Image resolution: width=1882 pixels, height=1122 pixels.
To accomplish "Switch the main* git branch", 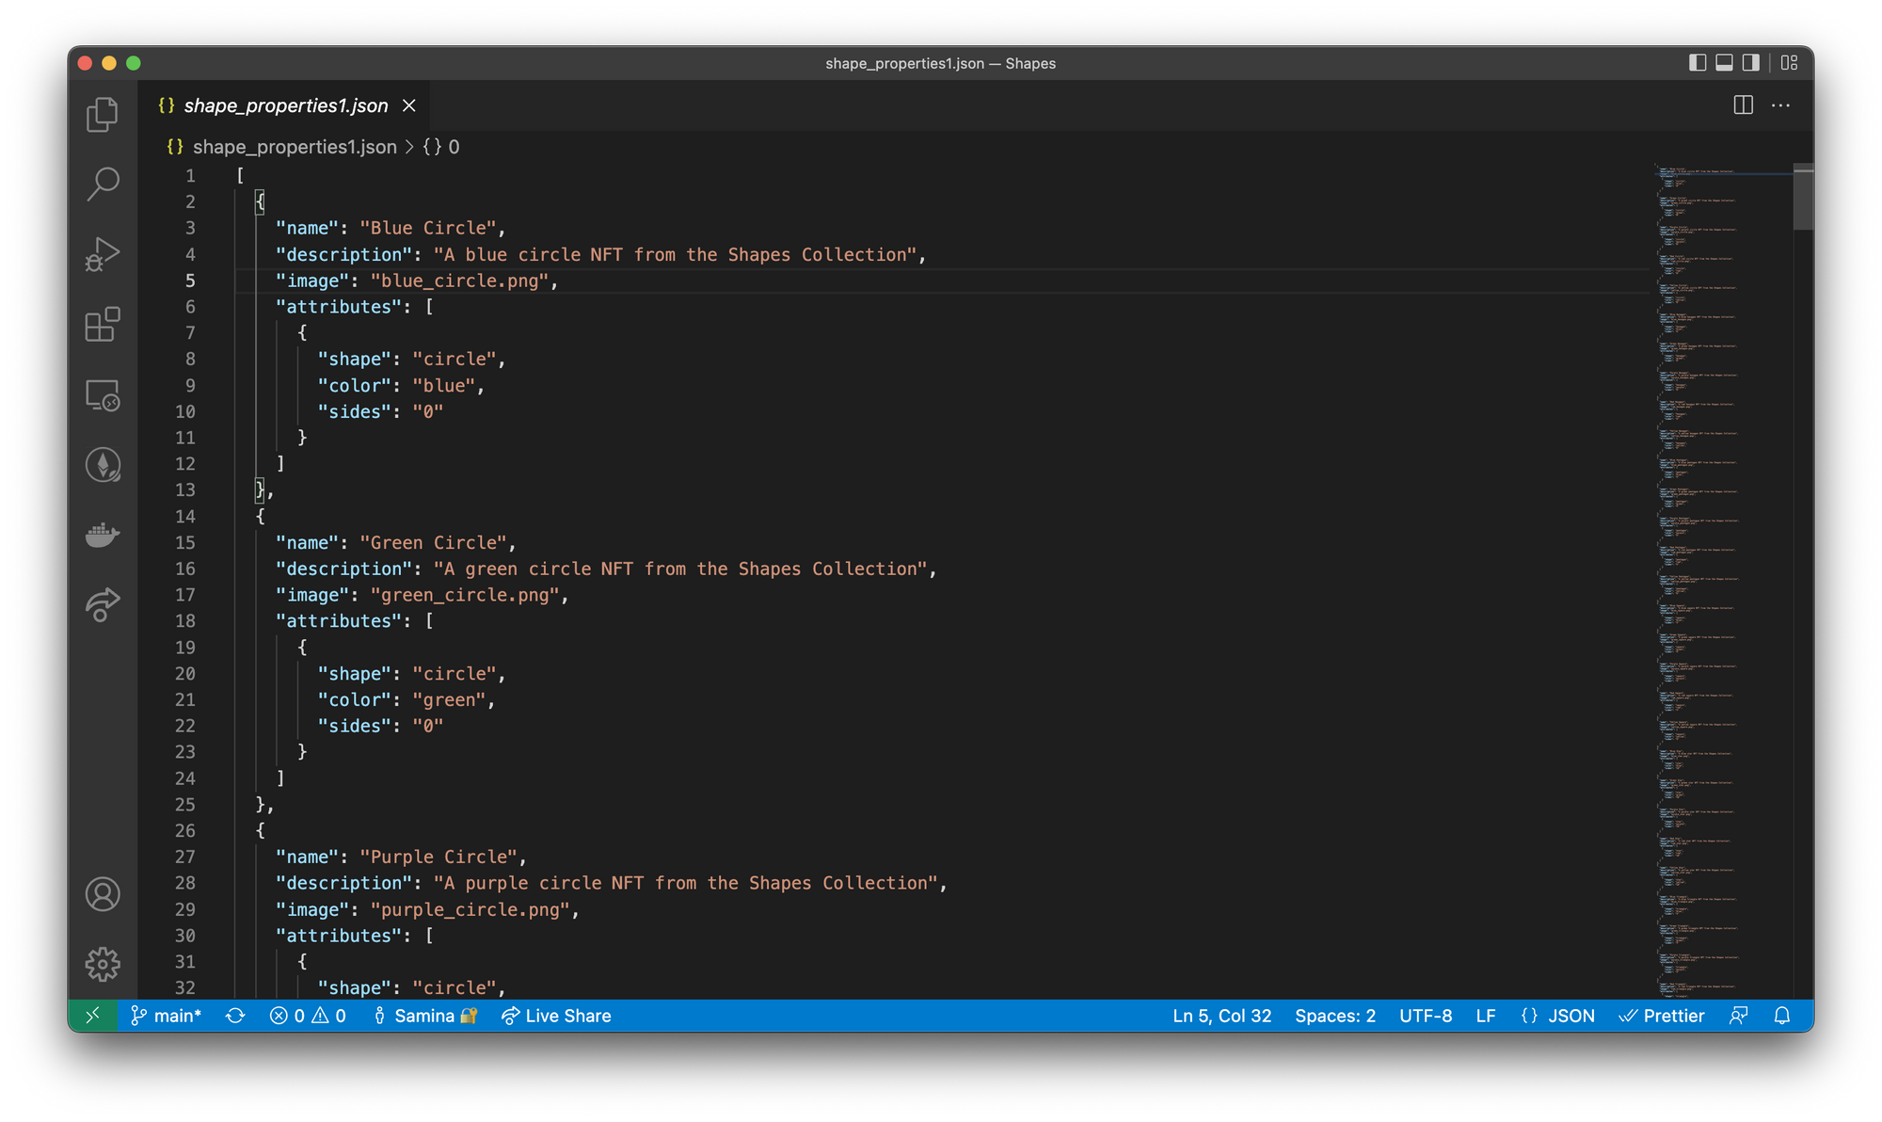I will coord(166,1016).
